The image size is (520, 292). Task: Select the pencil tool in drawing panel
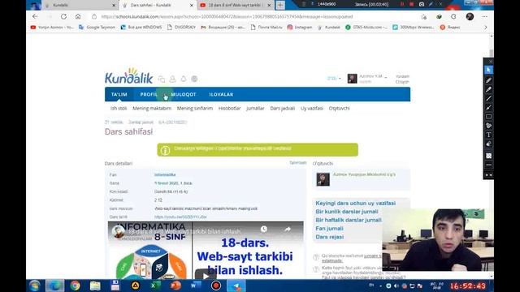[x=488, y=80]
